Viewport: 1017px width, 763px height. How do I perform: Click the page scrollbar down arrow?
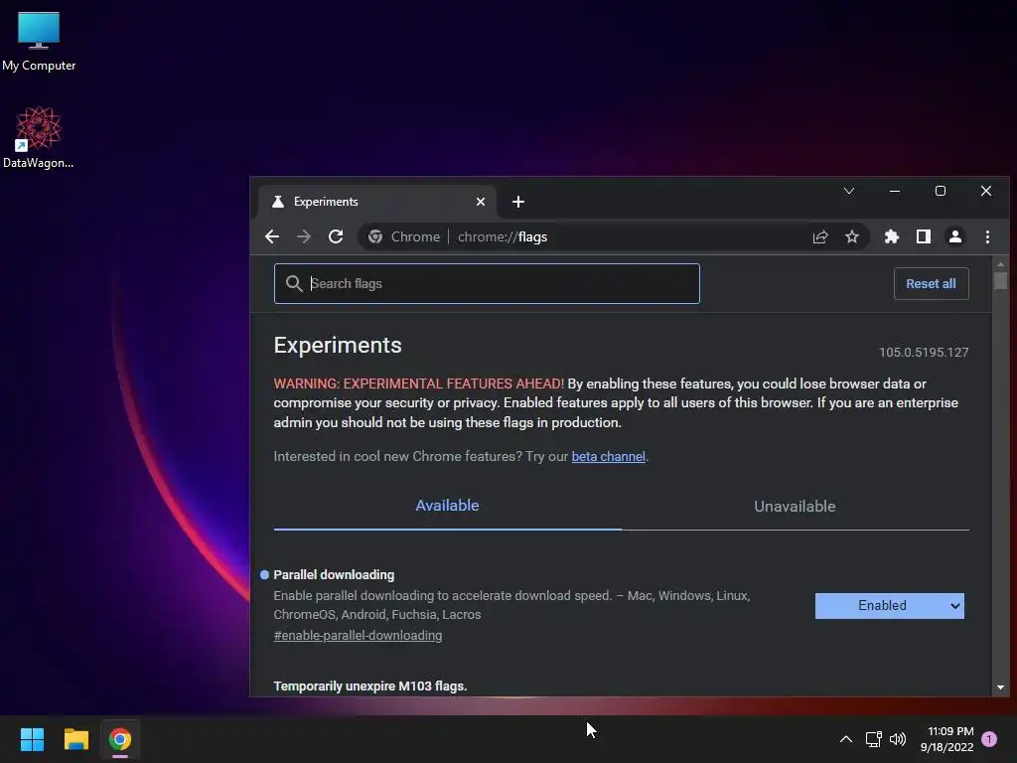pyautogui.click(x=1000, y=687)
